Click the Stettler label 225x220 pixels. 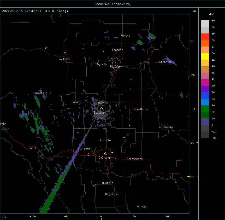[x=165, y=62]
